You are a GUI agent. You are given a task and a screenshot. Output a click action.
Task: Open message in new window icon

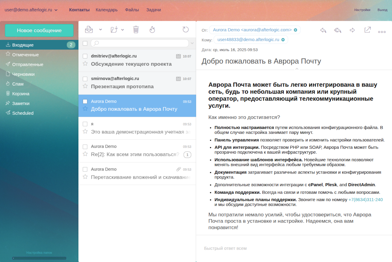click(367, 30)
